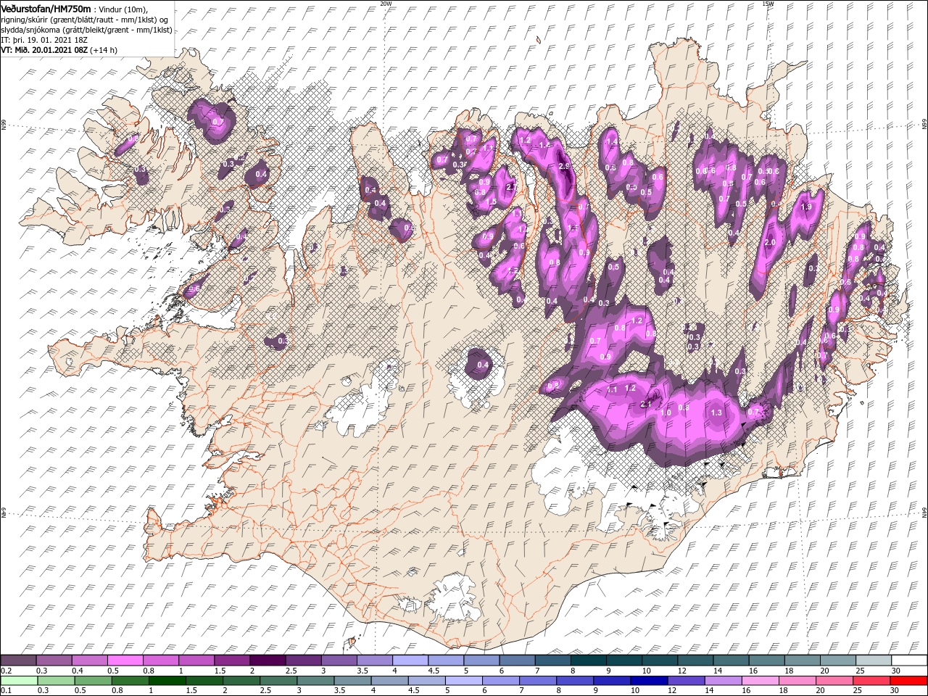Click the 'Veðurstofan/HM750m' map title

point(46,9)
